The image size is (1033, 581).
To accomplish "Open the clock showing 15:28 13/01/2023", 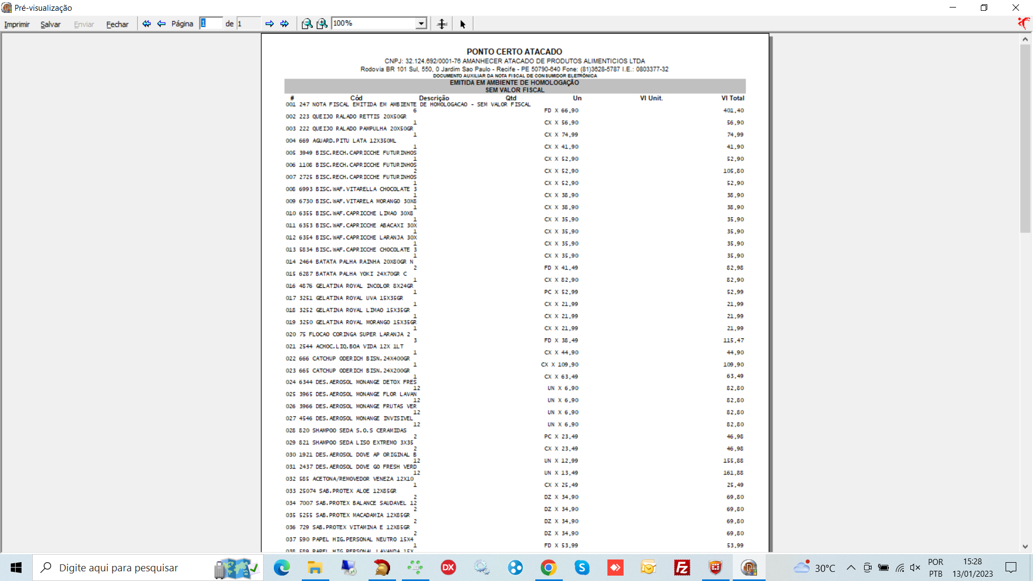I will coord(972,568).
